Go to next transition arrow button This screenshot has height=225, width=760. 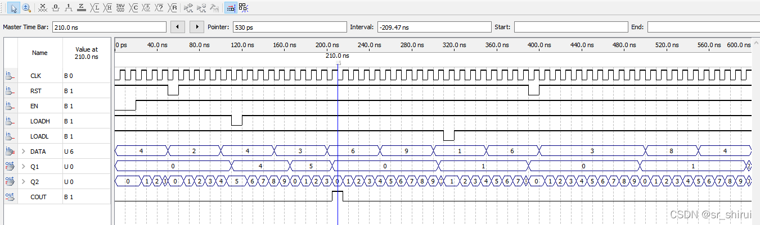point(197,27)
